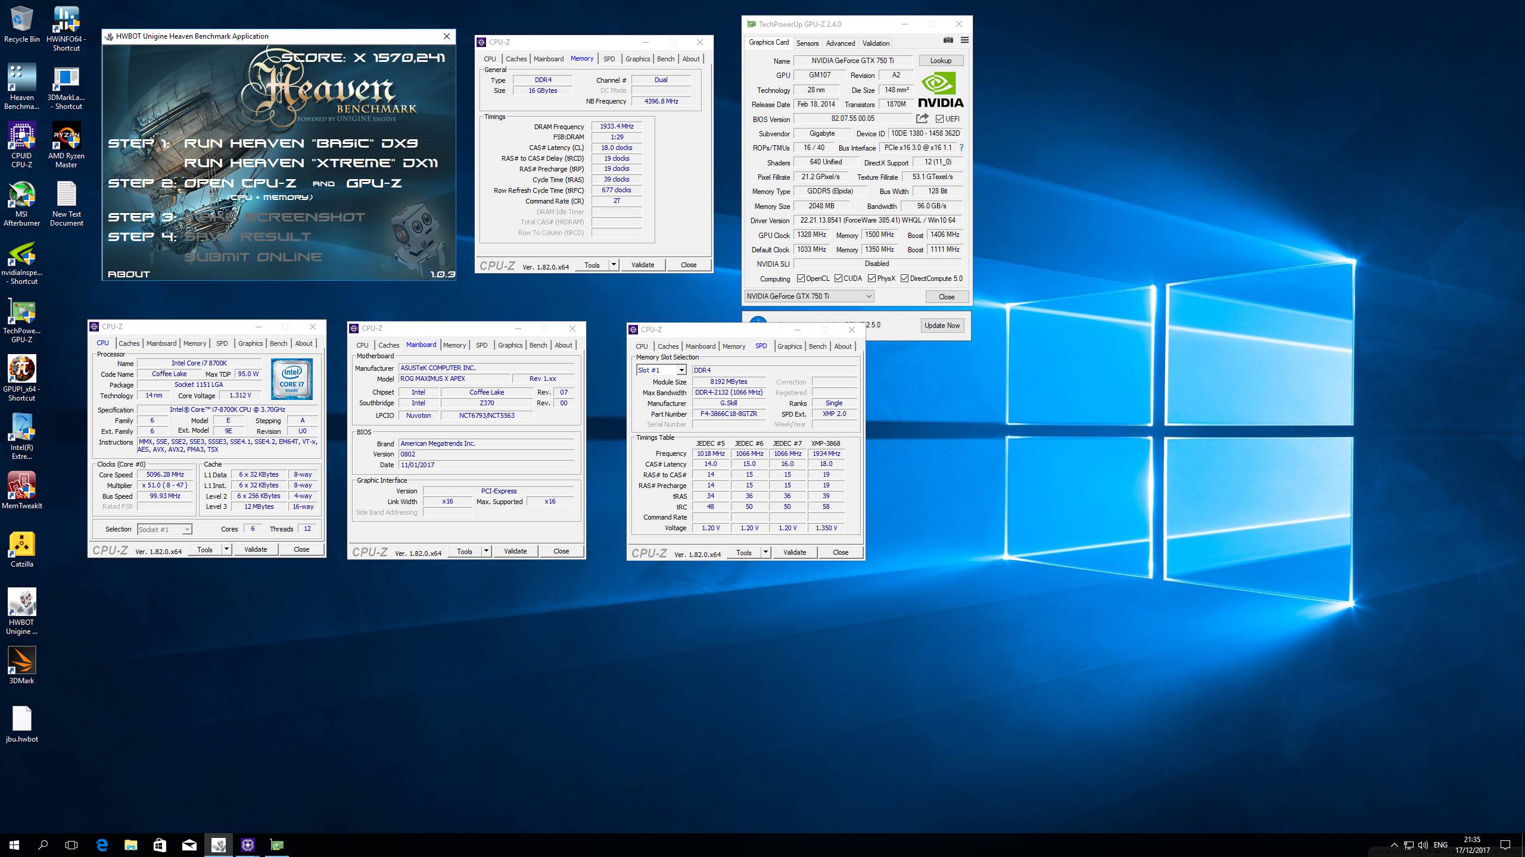
Task: Select CPUID CPU-Z desktop icon
Action: coord(22,145)
